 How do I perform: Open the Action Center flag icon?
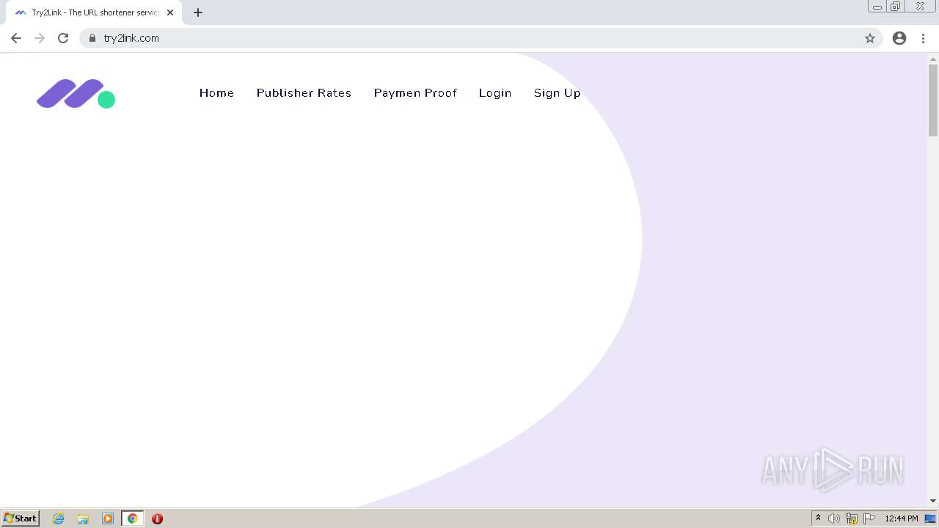click(x=869, y=518)
